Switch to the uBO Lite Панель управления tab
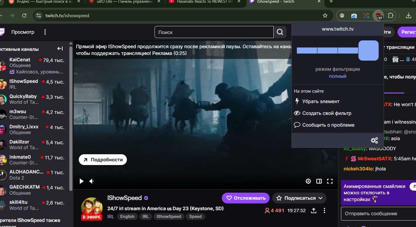416x227 pixels. click(125, 2)
